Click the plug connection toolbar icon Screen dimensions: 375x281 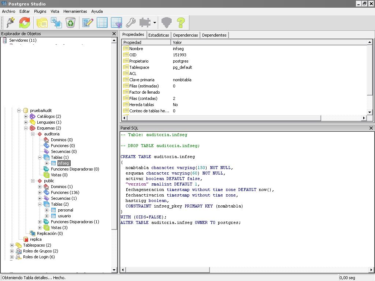click(11, 23)
